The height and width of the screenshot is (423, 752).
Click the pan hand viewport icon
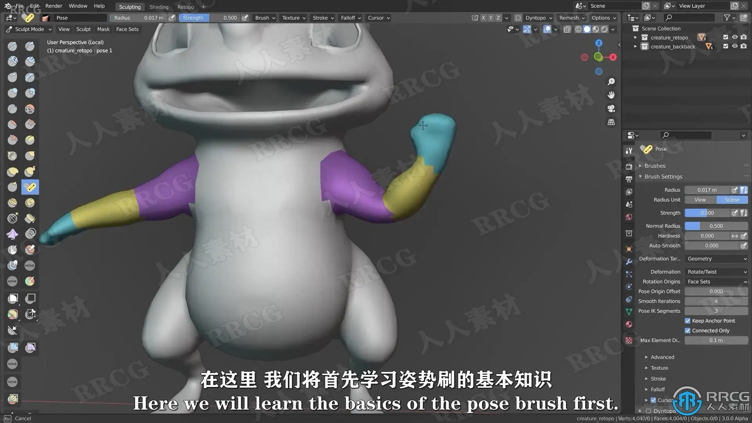tap(611, 95)
